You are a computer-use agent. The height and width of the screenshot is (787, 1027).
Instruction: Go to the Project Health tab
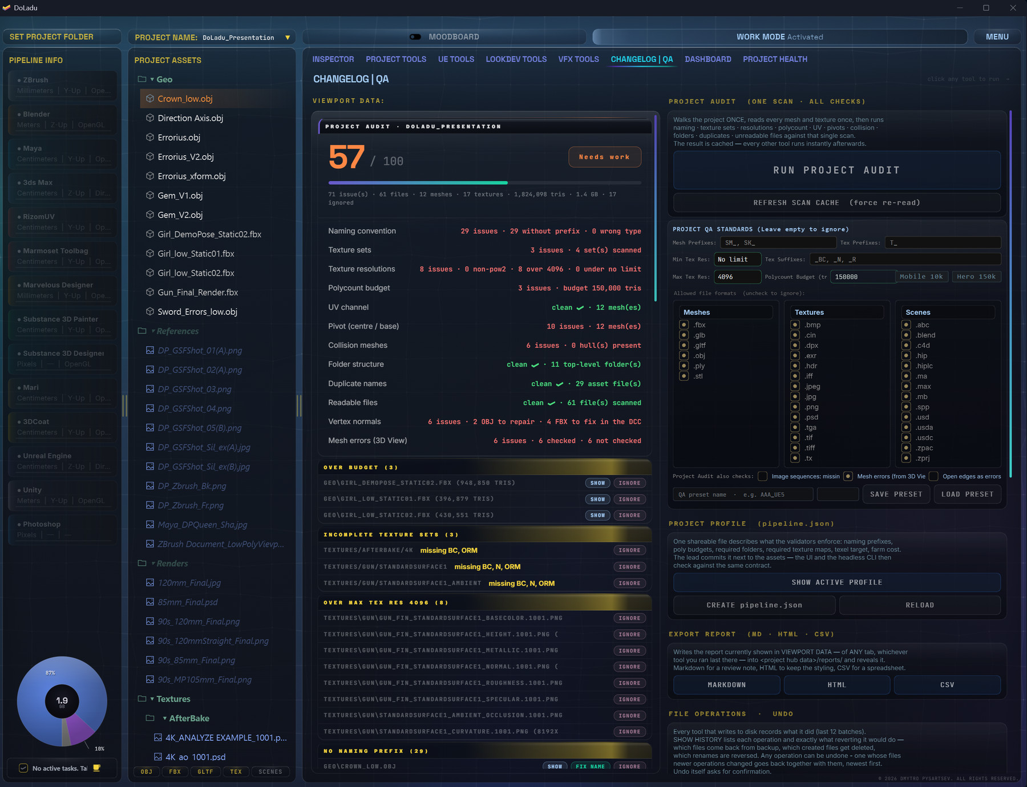[x=775, y=59]
